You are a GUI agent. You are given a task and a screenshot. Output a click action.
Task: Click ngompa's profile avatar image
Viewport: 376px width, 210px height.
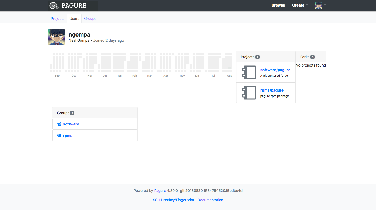(x=57, y=37)
